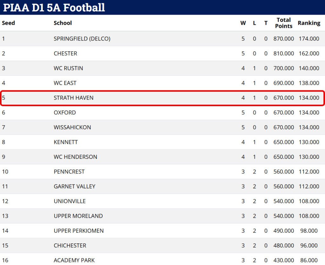Select the ACADEMY PARK school name
The width and height of the screenshot is (325, 265).
click(x=74, y=260)
